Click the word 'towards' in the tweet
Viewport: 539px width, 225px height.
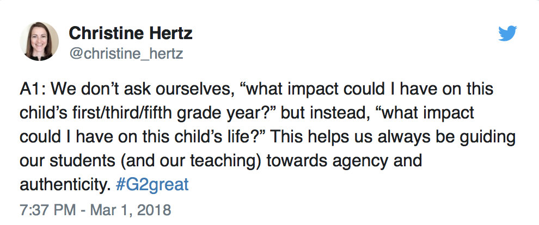pyautogui.click(x=297, y=161)
